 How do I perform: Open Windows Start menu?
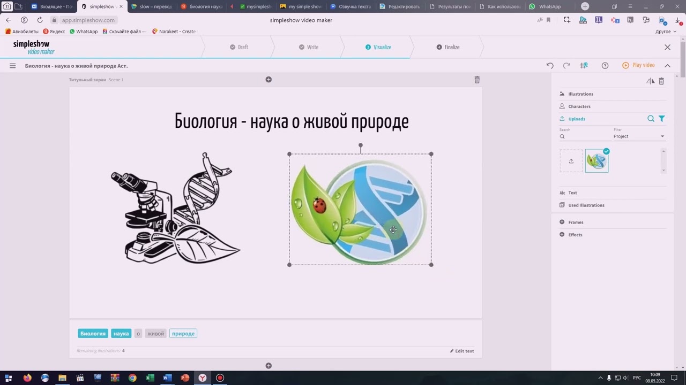8,378
